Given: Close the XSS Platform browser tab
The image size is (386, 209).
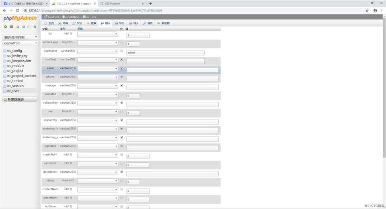Looking at the screenshot, I should [143, 4].
